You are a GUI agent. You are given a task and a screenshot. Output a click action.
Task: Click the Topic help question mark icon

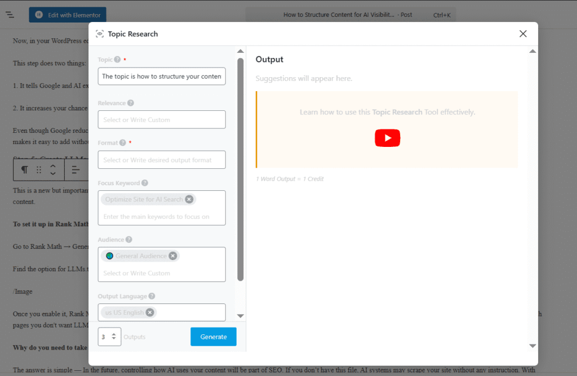pyautogui.click(x=117, y=60)
